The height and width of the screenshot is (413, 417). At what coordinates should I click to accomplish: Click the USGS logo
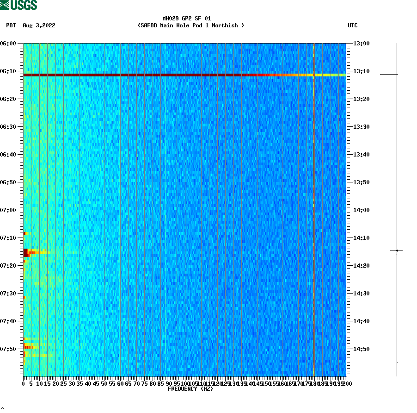point(18,6)
